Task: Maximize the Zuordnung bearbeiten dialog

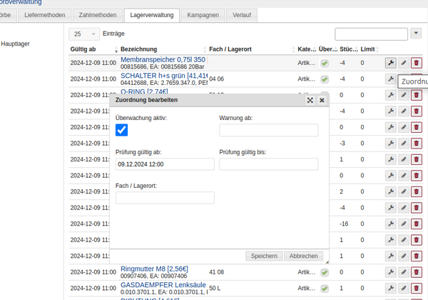Action: [310, 101]
